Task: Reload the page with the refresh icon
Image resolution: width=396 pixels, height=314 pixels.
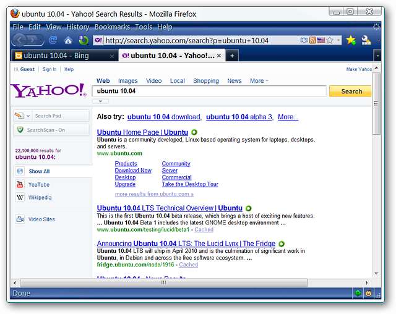Action: [53, 40]
